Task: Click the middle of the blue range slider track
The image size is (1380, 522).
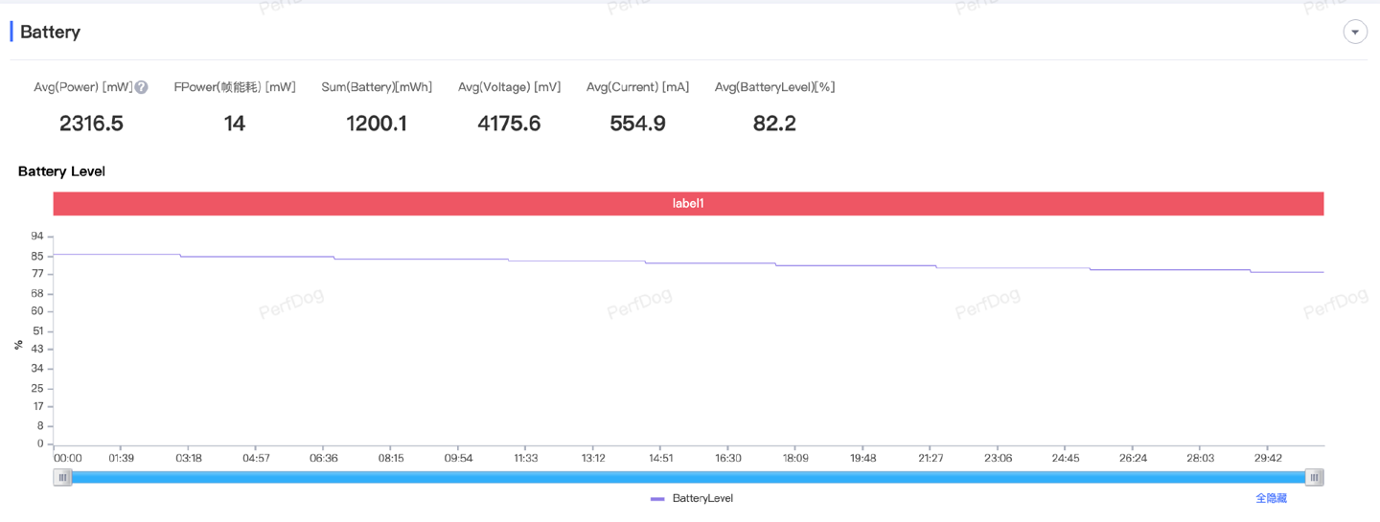Action: (688, 477)
